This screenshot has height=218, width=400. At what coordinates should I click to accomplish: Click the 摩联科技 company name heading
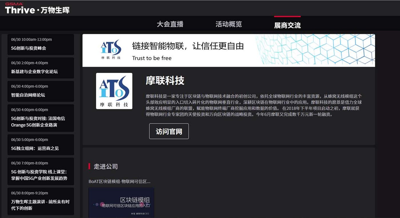pos(165,81)
